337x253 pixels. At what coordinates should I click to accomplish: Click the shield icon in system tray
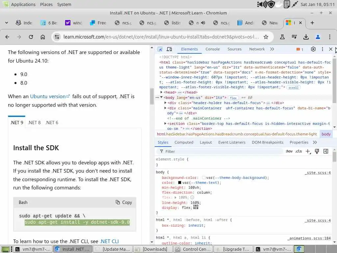pyautogui.click(x=271, y=4)
